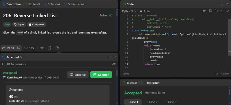Collapse the Code panel with chevron
The height and width of the screenshot is (105, 231).
click(228, 4)
